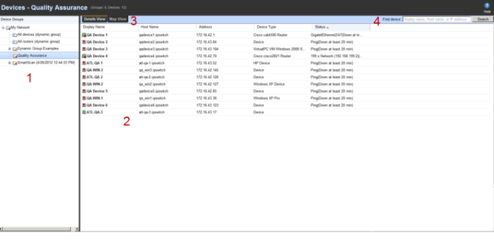
Task: Click the QA Device 6 status icon
Action: tap(84, 105)
